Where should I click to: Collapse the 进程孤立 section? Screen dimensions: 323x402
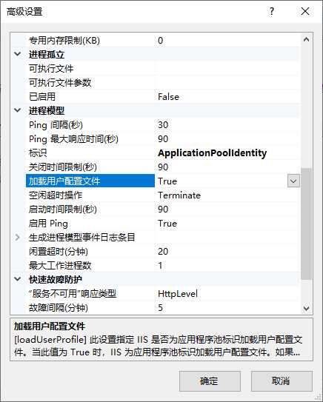pos(18,54)
